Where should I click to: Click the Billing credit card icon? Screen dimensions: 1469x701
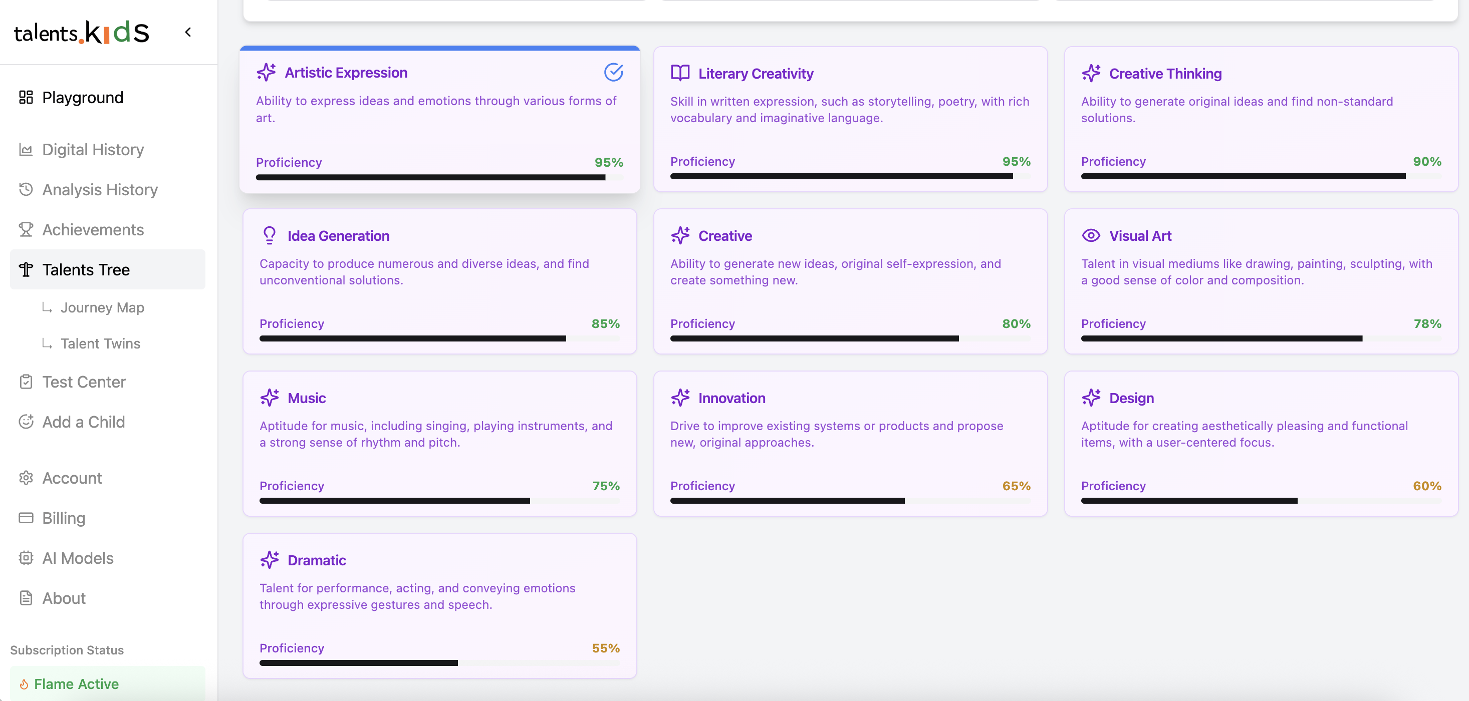(x=26, y=517)
